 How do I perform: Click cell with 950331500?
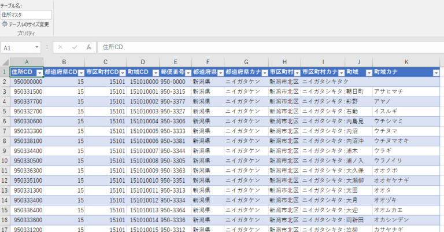[x=27, y=91]
